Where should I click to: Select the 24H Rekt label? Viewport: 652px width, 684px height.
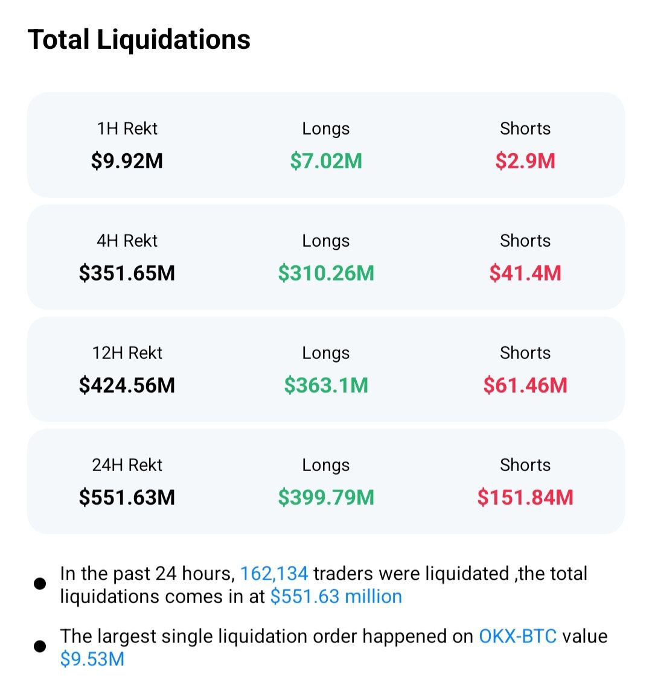pos(127,465)
